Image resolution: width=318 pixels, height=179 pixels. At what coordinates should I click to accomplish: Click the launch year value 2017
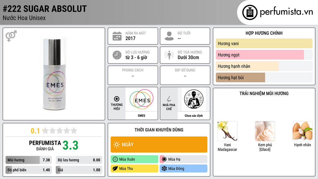130,38
